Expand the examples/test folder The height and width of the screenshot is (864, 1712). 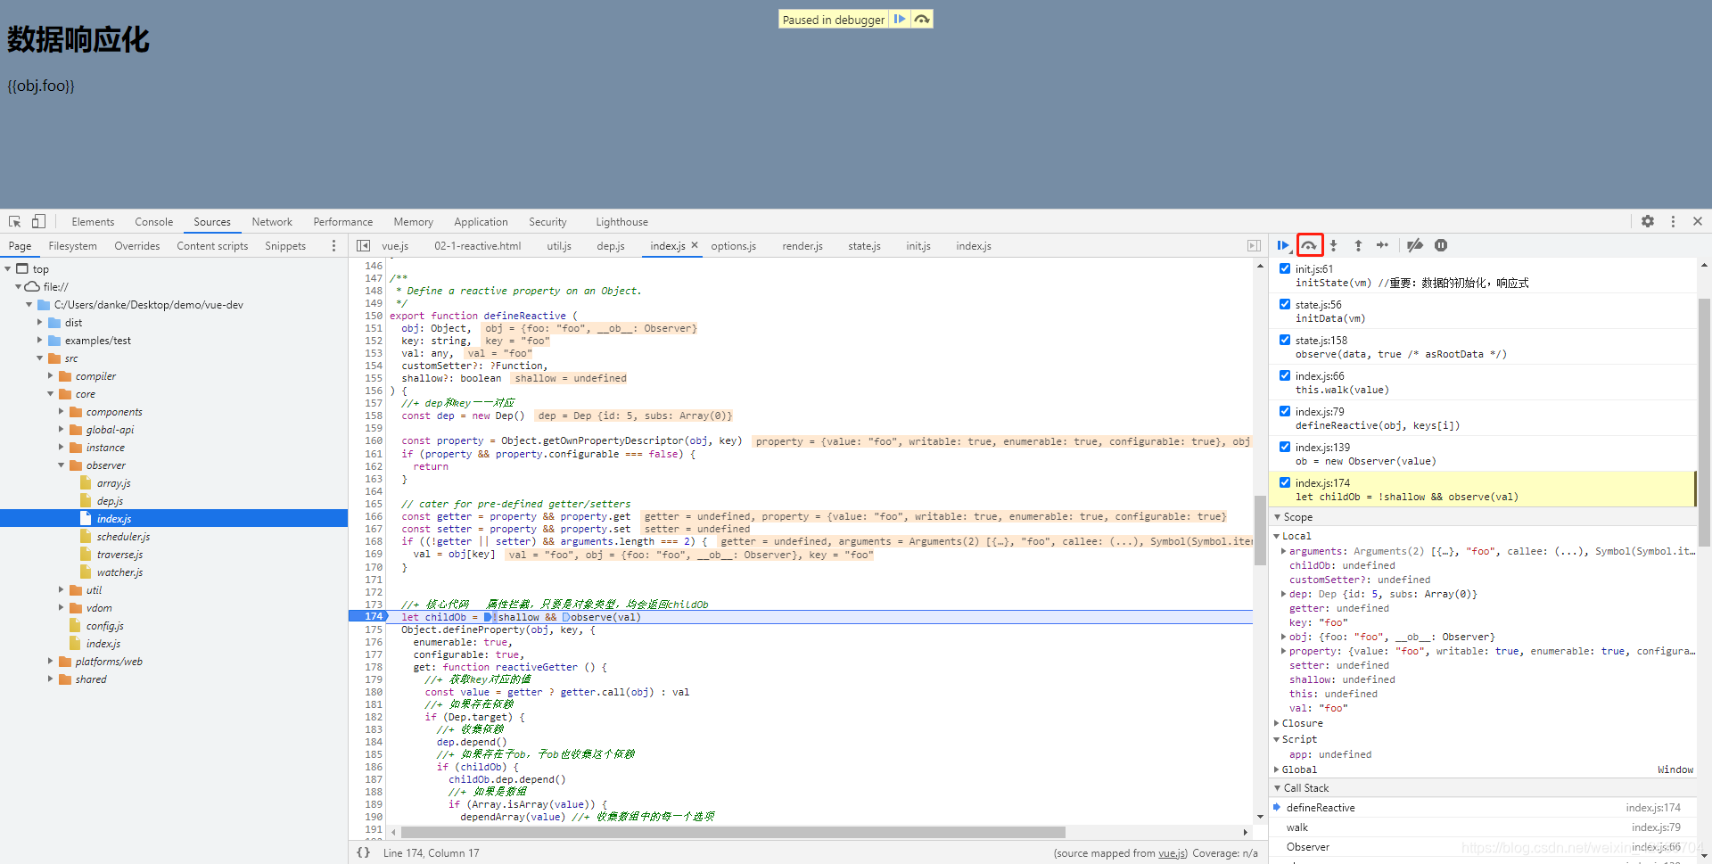[40, 340]
